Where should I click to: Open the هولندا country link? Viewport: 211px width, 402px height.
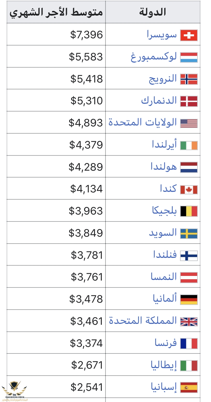tap(163, 166)
